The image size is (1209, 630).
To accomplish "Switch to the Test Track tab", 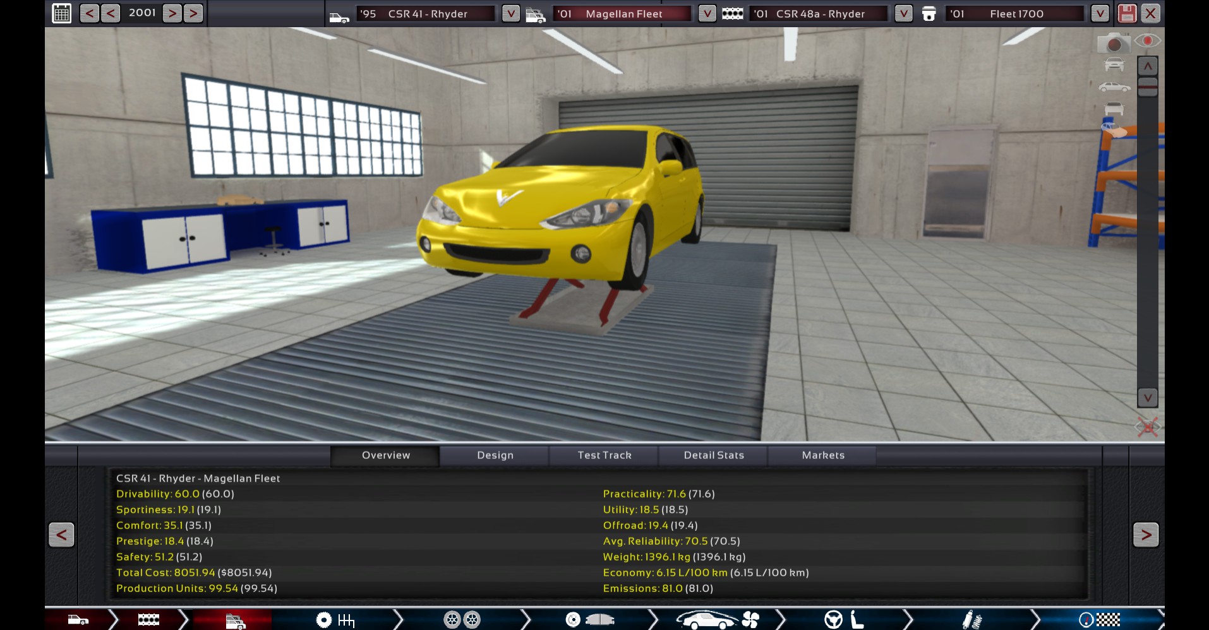I will (604, 455).
